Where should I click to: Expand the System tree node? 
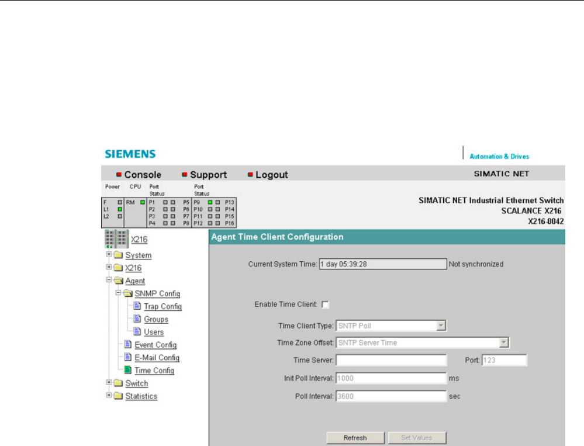(109, 254)
